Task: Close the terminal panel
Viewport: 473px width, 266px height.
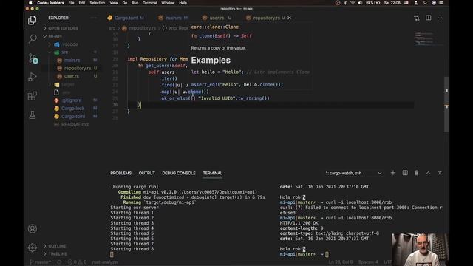Action: pyautogui.click(x=440, y=173)
